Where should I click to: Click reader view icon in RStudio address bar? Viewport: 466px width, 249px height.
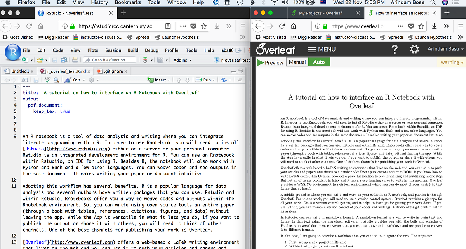(x=168, y=26)
